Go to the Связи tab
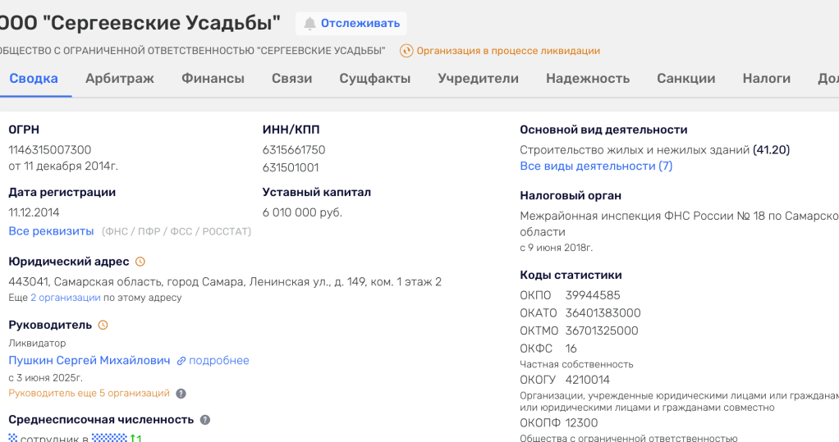Screen dimensions: 839x442 (292, 79)
